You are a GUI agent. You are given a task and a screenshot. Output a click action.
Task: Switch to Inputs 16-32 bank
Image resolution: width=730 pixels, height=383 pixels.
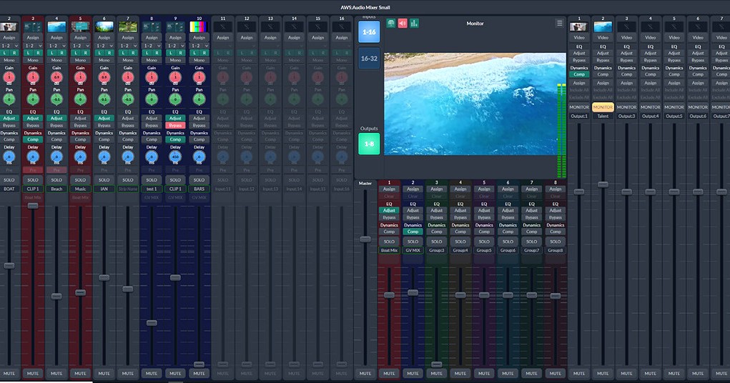(369, 59)
